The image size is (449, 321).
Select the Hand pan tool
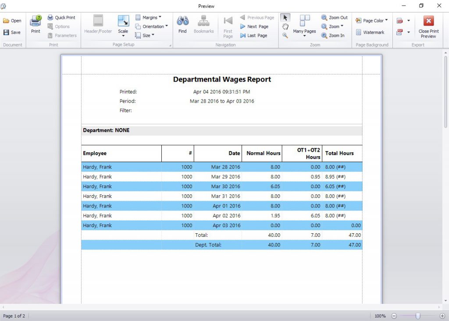(x=285, y=26)
